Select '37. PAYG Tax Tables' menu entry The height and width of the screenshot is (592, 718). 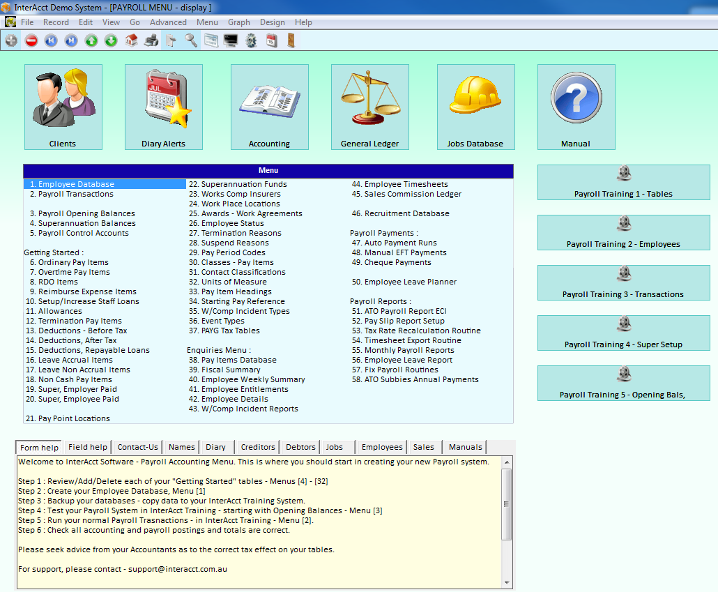click(224, 331)
